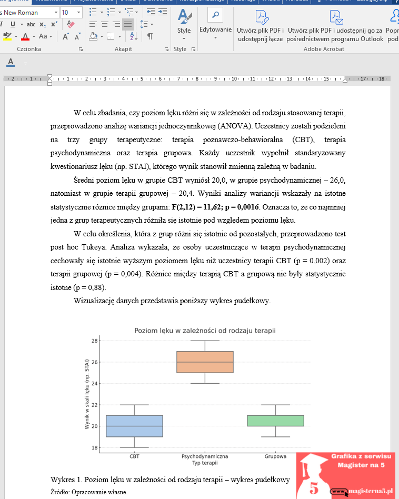Open the font name dropdown list
This screenshot has width=399, height=499.
coord(56,13)
